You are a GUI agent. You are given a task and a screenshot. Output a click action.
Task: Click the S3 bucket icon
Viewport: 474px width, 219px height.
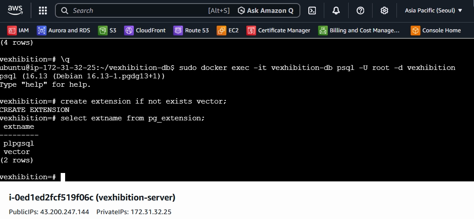coord(103,30)
